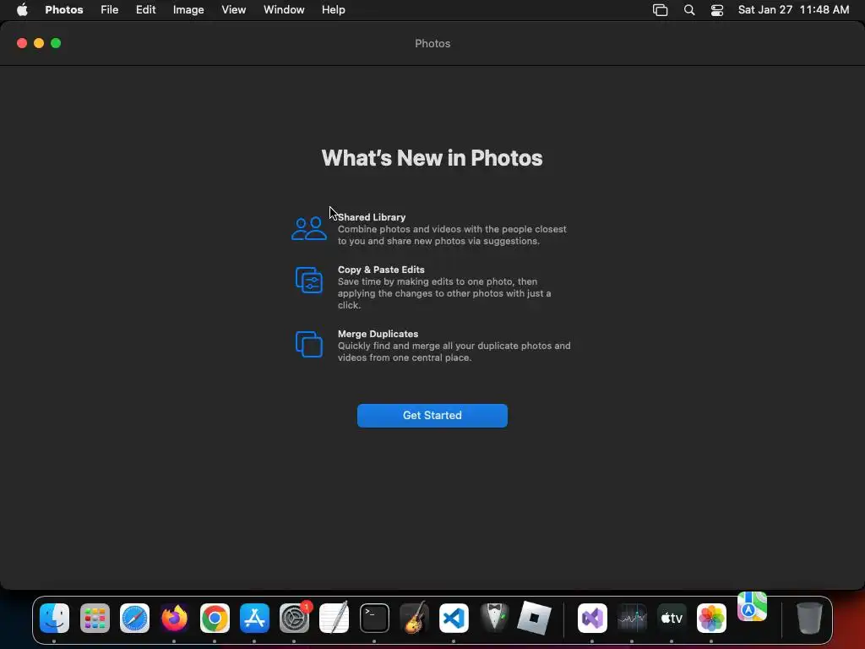Select the "Shared Library" heading text
865x649 pixels.
click(372, 217)
